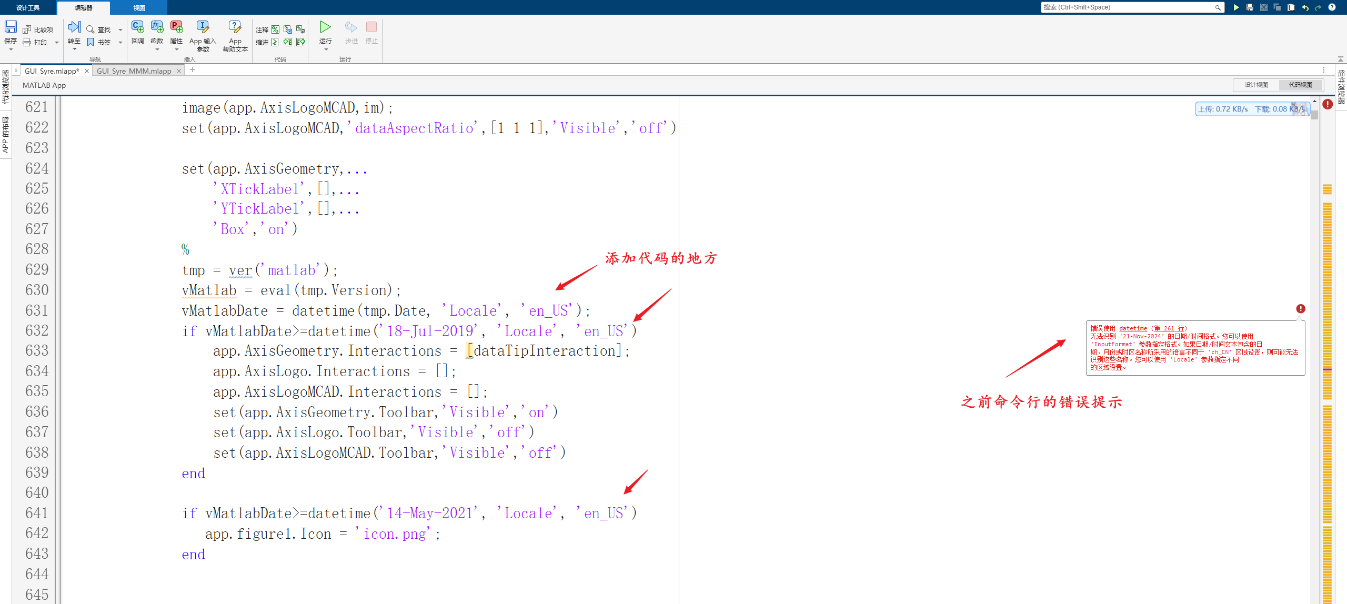Insert a callback with 回调 icon
The image size is (1347, 604).
138,27
